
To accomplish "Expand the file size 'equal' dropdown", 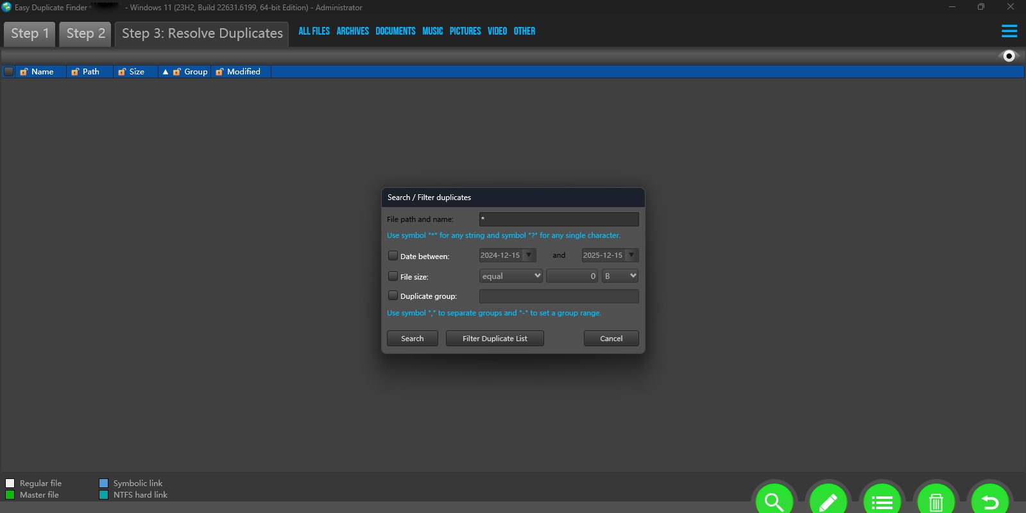I will (x=511, y=276).
